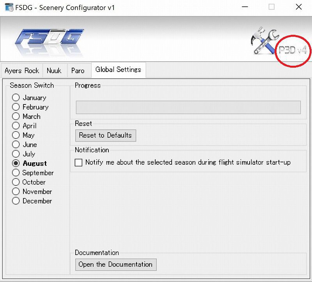Click the selected August radio button

[x=16, y=163]
